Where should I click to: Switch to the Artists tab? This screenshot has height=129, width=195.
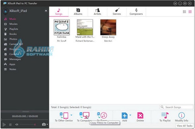[97, 12]
